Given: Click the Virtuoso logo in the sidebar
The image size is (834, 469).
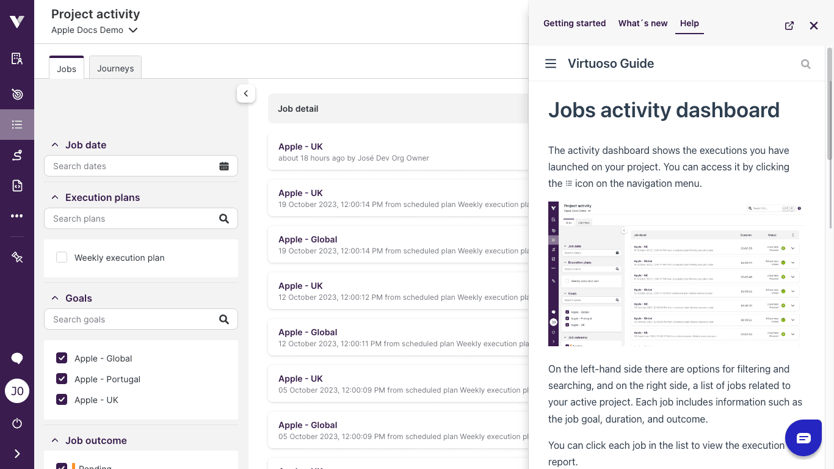Looking at the screenshot, I should pyautogui.click(x=17, y=22).
